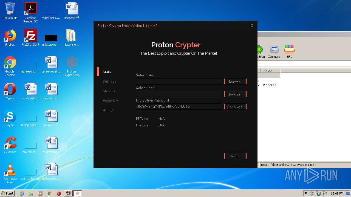Screen dimensions: 351x197
Task: Click the Encryption Password field
Action: (x=179, y=107)
